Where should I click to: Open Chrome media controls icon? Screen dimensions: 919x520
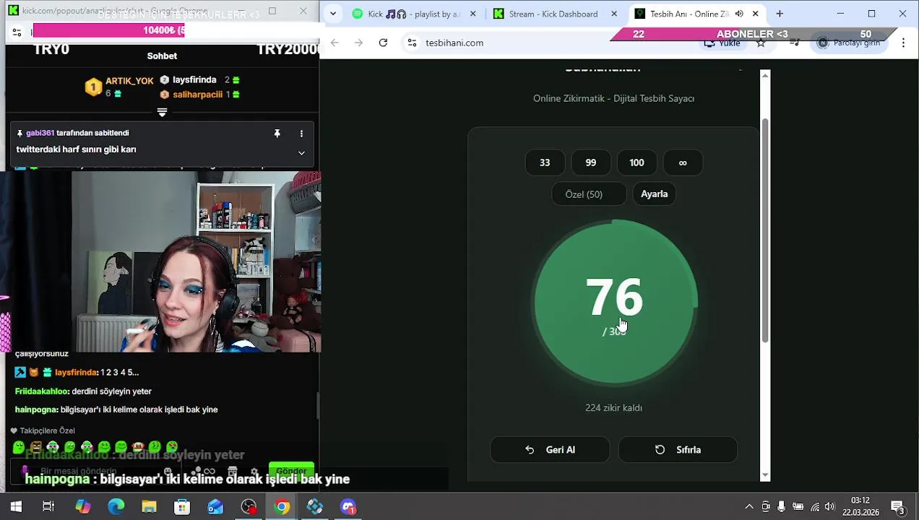(794, 43)
